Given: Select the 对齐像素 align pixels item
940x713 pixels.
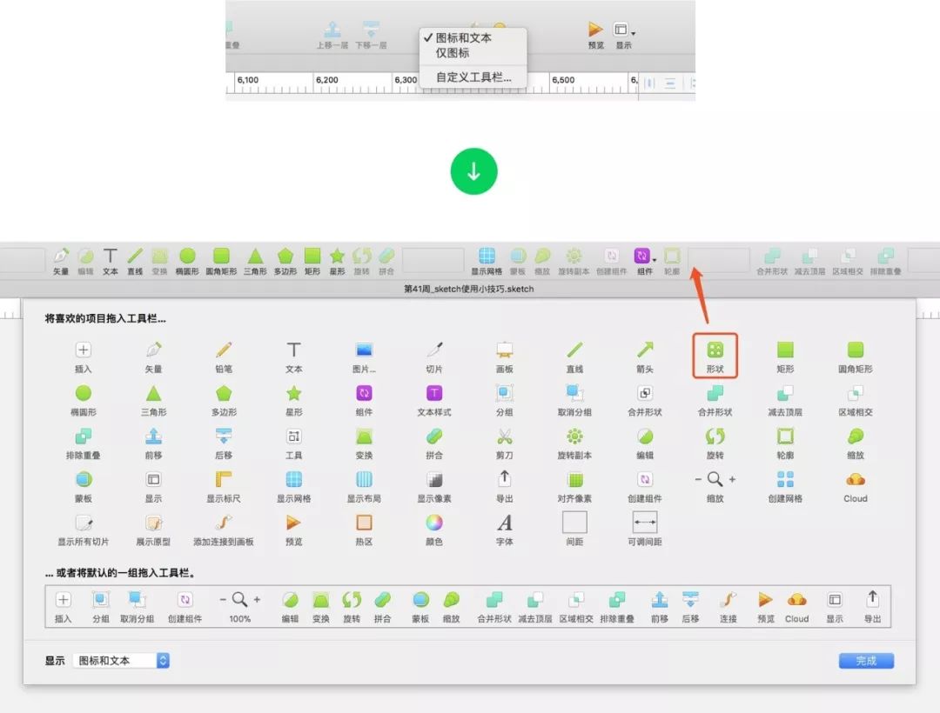Looking at the screenshot, I should pos(574,487).
